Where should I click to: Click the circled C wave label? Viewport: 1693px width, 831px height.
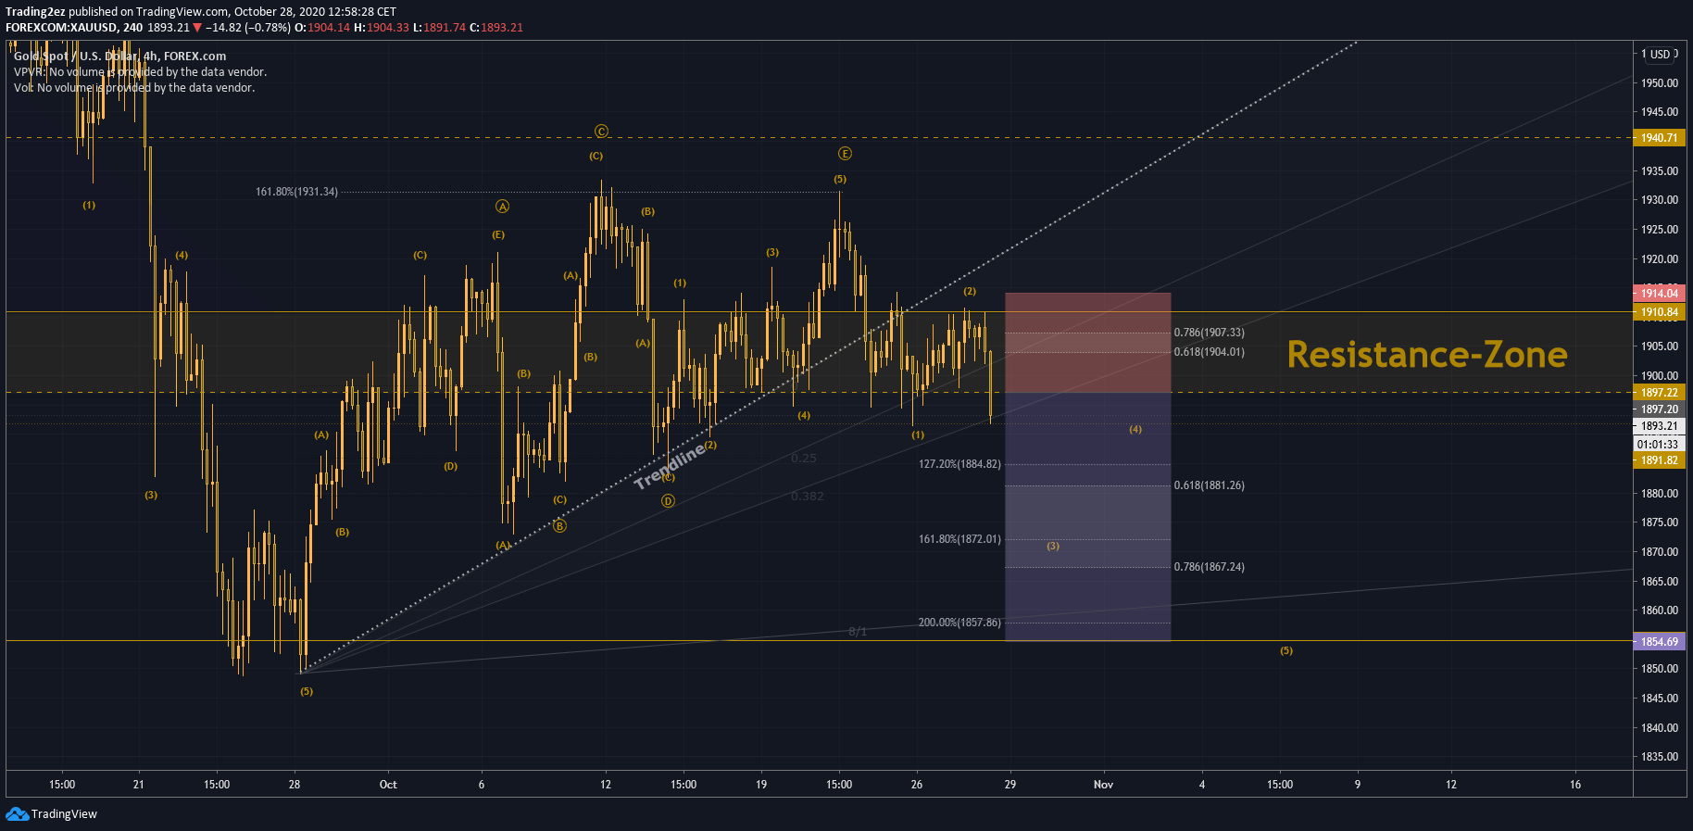[x=601, y=132]
